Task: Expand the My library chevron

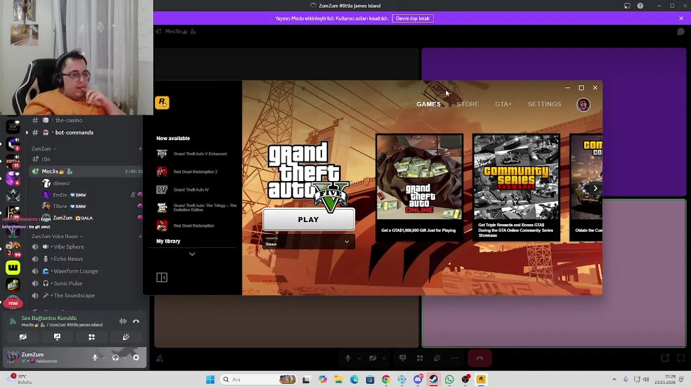Action: point(192,254)
